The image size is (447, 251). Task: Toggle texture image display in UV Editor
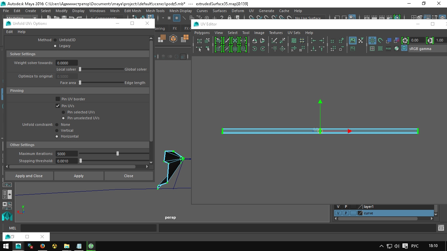click(352, 41)
